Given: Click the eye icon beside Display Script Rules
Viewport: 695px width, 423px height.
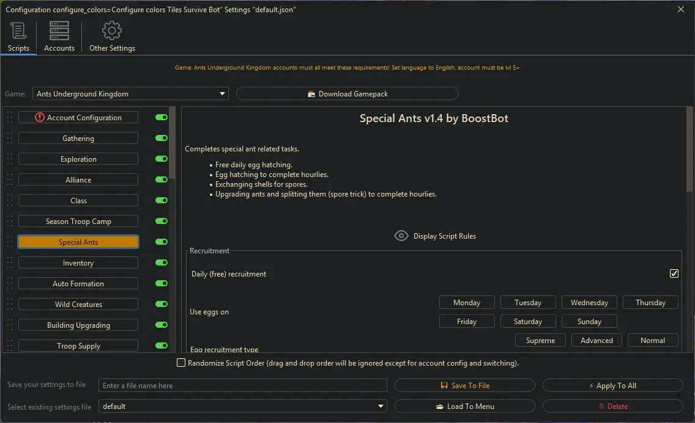Looking at the screenshot, I should point(401,236).
